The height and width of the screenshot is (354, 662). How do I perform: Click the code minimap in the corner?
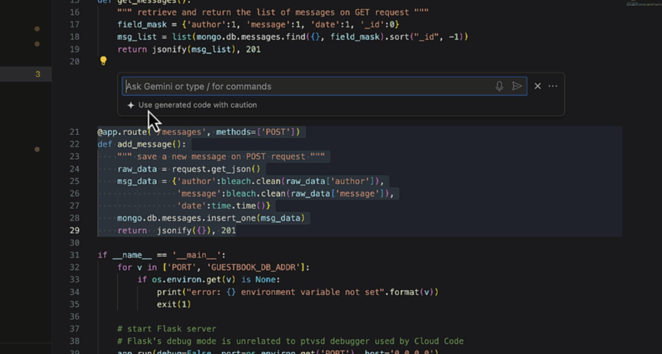coord(643,4)
